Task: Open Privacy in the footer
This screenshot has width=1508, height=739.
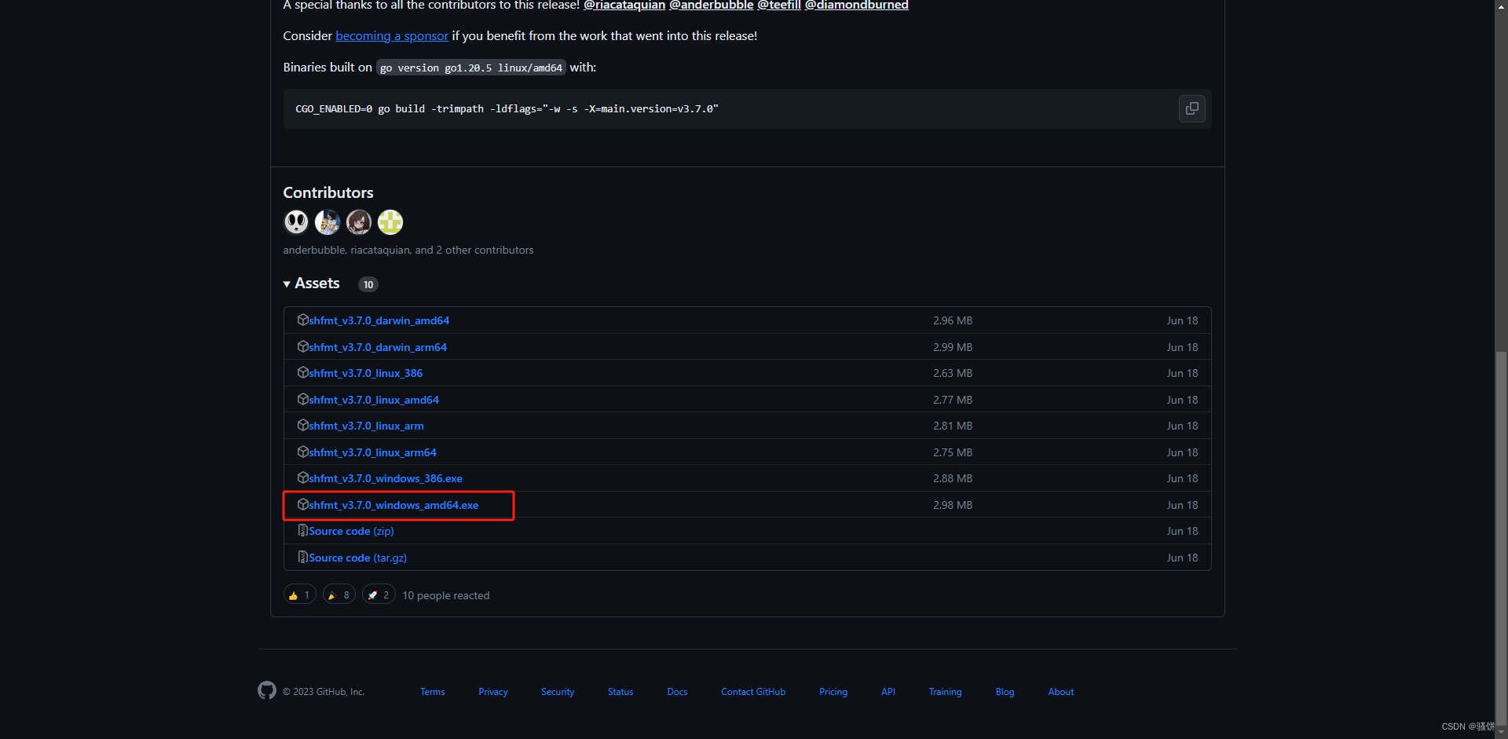Action: pos(493,692)
